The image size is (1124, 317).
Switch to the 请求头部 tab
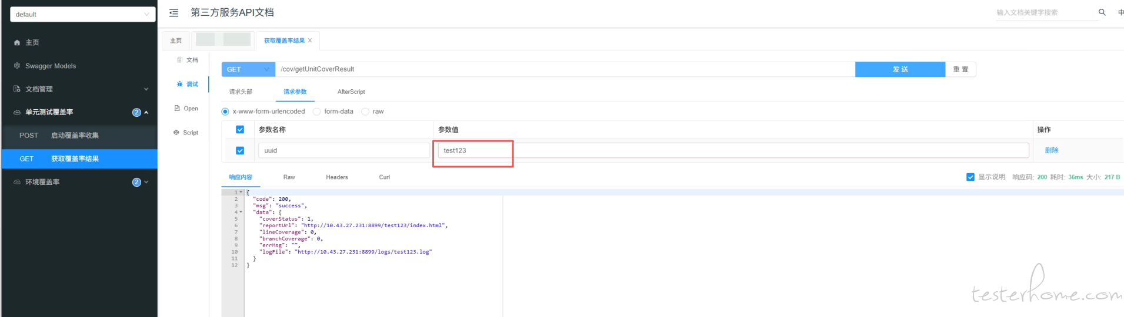pos(241,92)
